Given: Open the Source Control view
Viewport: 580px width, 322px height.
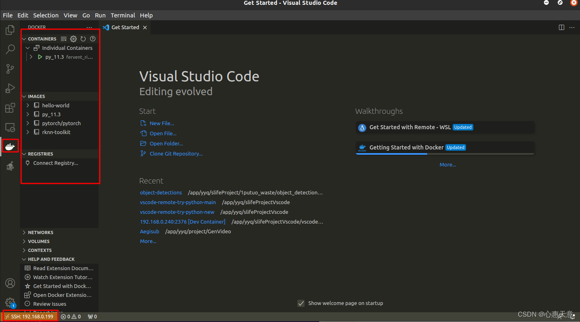Looking at the screenshot, I should point(10,69).
